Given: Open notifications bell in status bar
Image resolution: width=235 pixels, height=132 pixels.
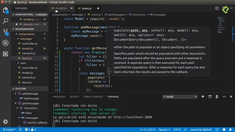Looking at the screenshot, I should coord(230,129).
